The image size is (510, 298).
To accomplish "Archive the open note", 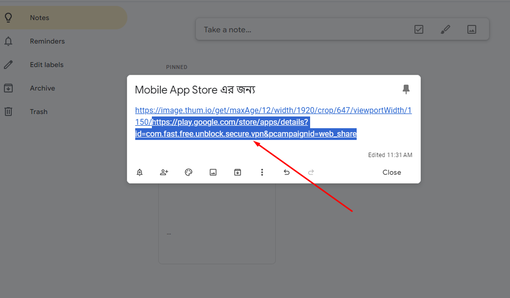I will (238, 172).
